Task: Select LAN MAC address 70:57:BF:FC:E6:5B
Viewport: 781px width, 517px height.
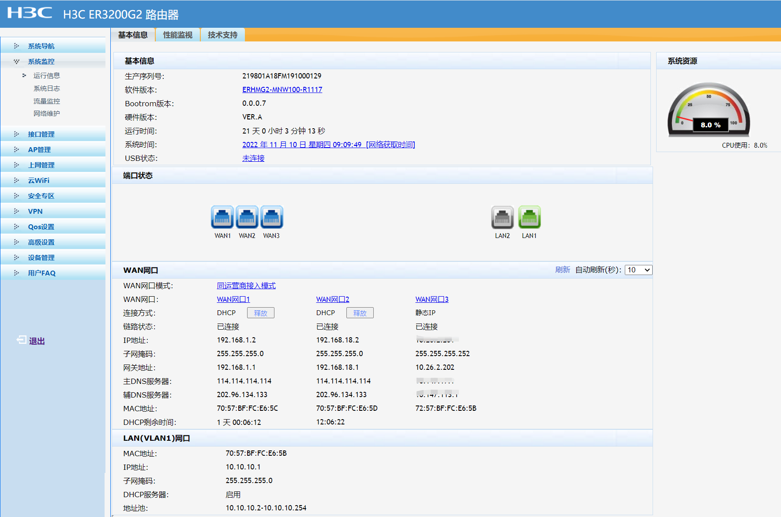Action: pyautogui.click(x=256, y=453)
